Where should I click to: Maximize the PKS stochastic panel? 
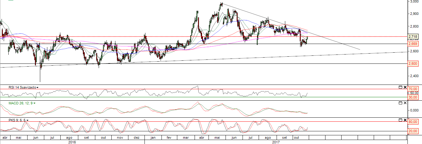[400, 120]
